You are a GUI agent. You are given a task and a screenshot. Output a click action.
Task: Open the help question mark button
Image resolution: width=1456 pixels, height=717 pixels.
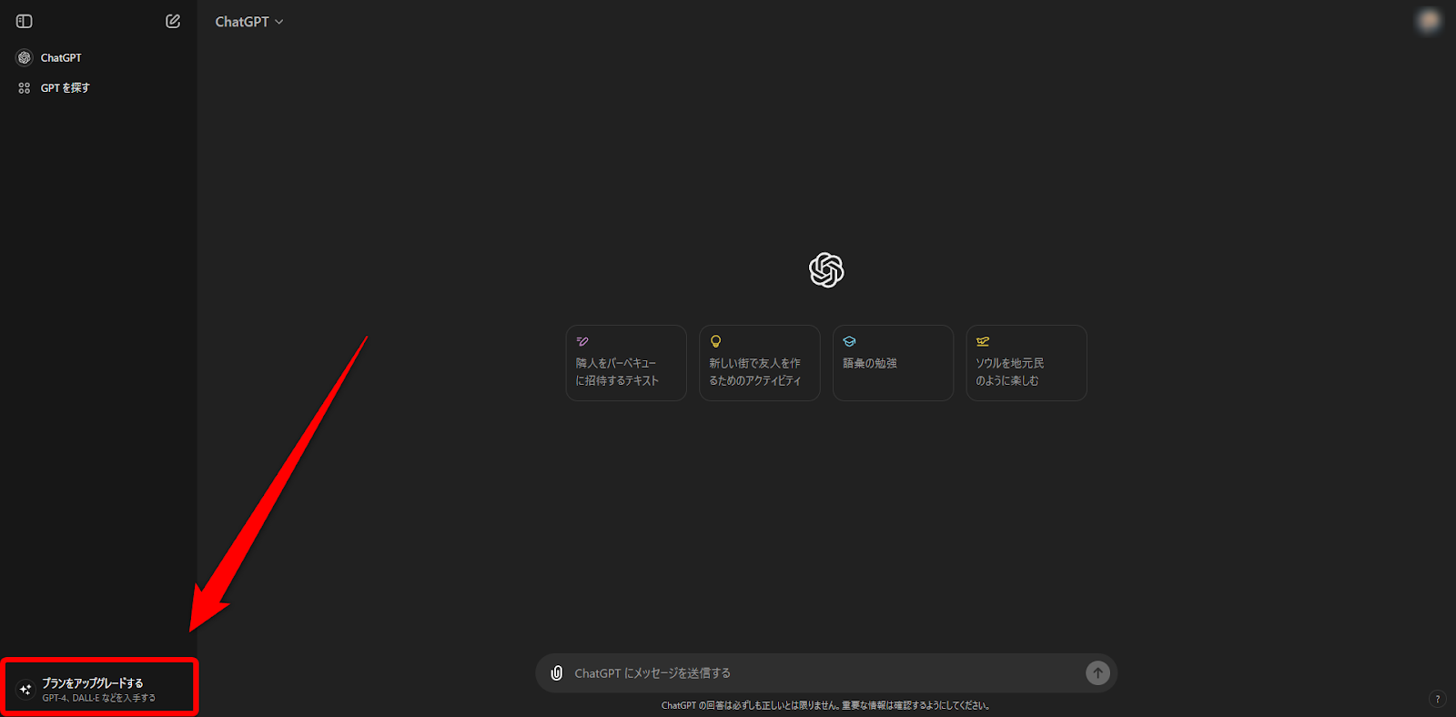click(x=1438, y=699)
